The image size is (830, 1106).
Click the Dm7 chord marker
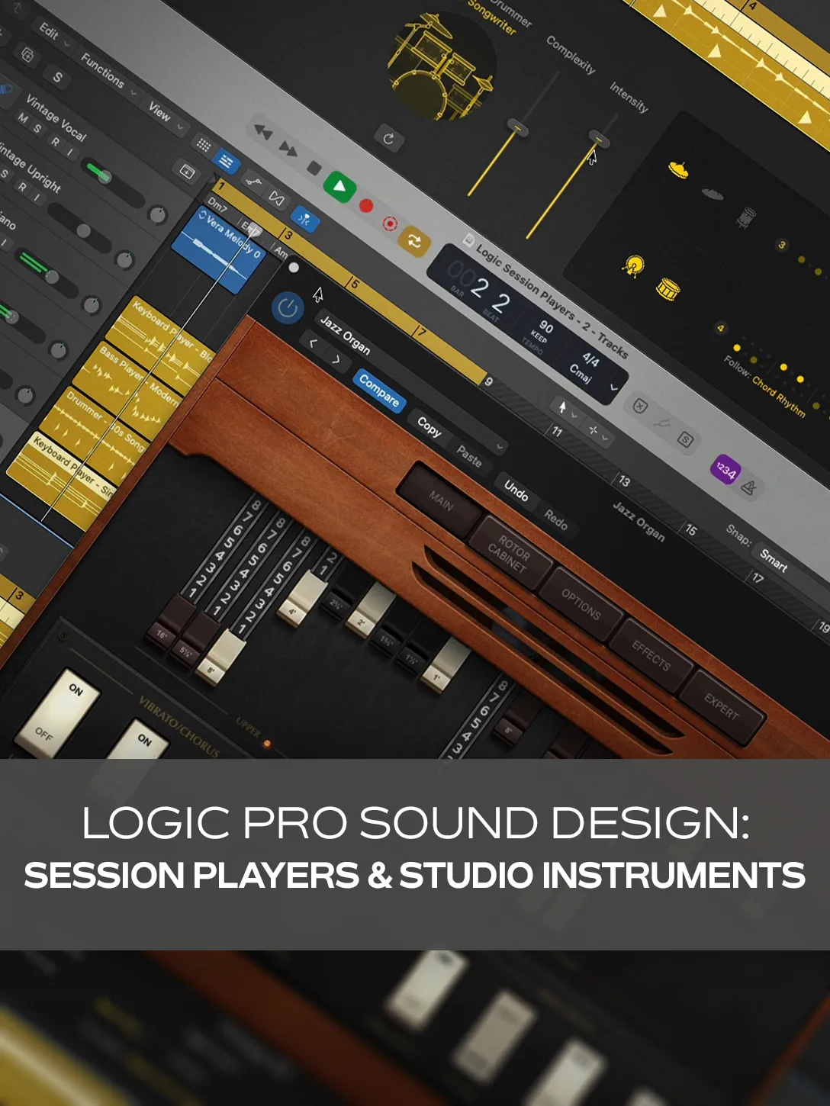[x=217, y=204]
